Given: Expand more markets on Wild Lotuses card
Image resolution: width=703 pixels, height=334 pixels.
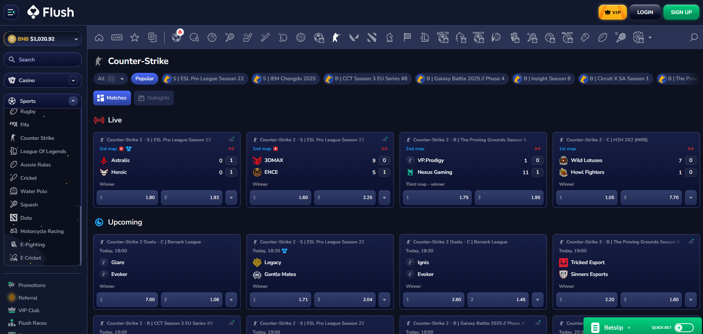Looking at the screenshot, I should [x=691, y=198].
